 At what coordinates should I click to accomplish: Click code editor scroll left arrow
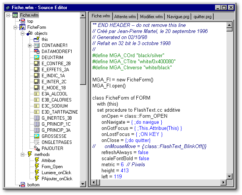point(94,183)
